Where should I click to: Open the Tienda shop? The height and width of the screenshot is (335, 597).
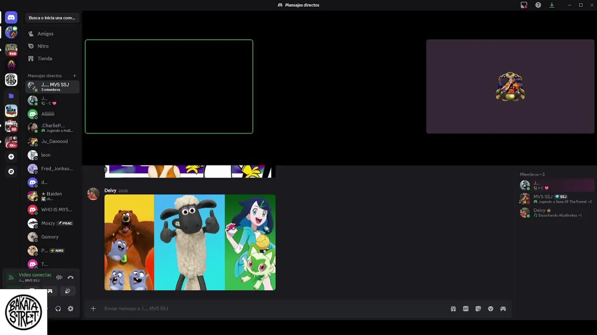pyautogui.click(x=52, y=59)
